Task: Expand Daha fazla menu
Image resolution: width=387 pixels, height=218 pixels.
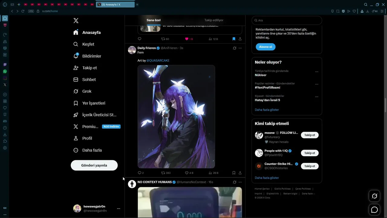Action: (88, 150)
